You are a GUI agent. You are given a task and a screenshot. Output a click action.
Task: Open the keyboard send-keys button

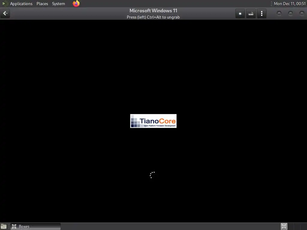tap(251, 13)
